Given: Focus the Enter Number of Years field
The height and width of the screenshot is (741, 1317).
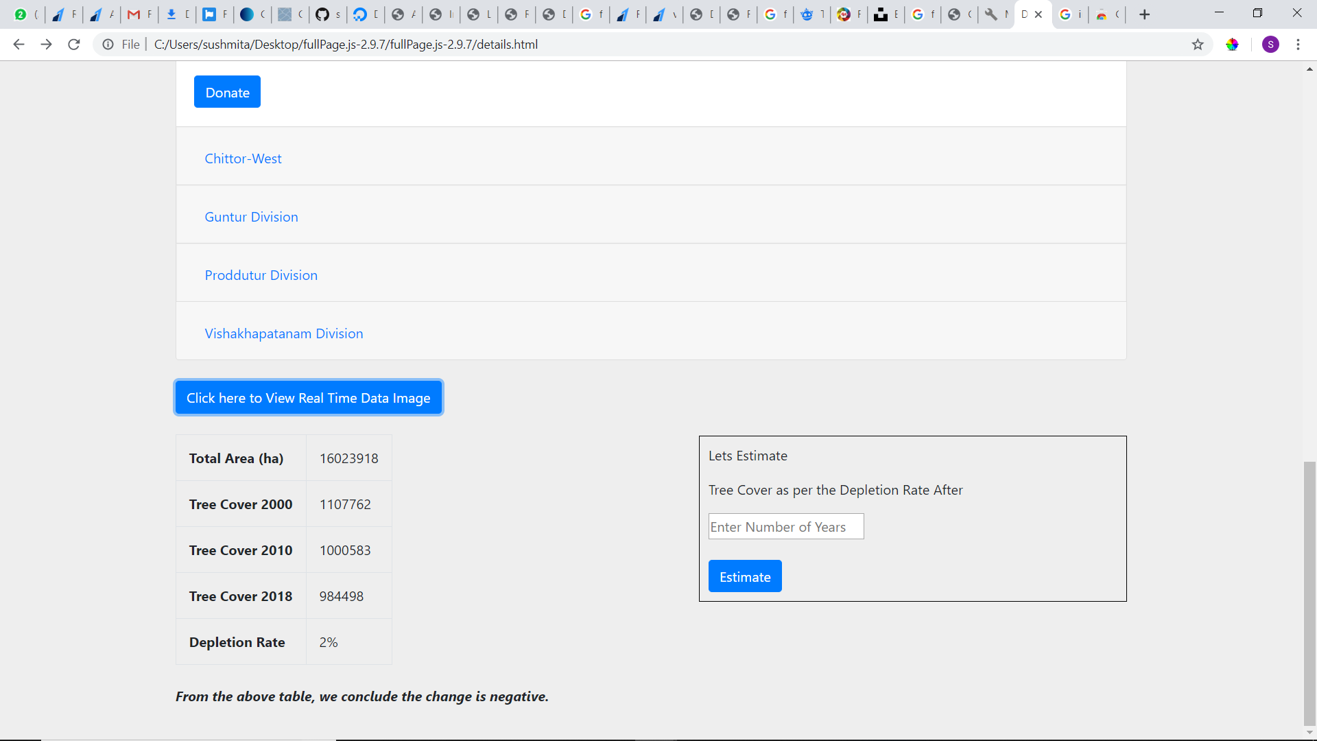Looking at the screenshot, I should (x=785, y=527).
